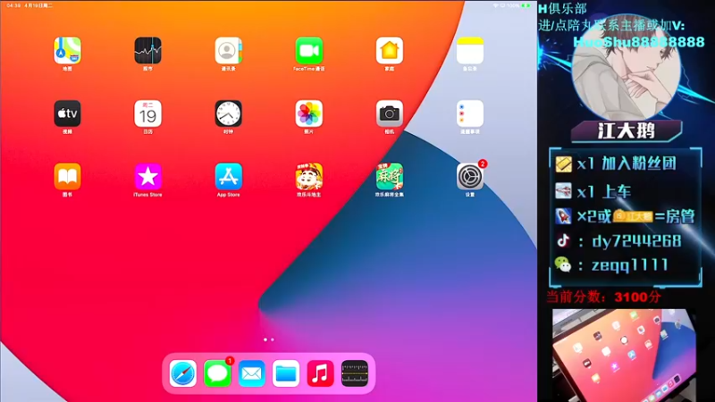Open Mail in the dock

252,373
